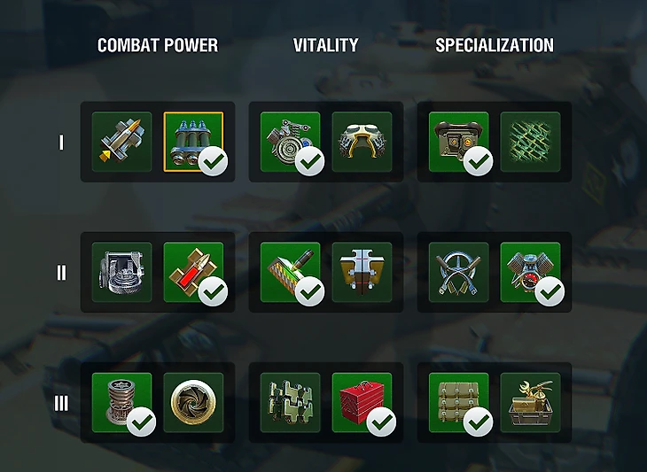Choose the round bronze aperture lens icon
The image size is (647, 472).
193,403
